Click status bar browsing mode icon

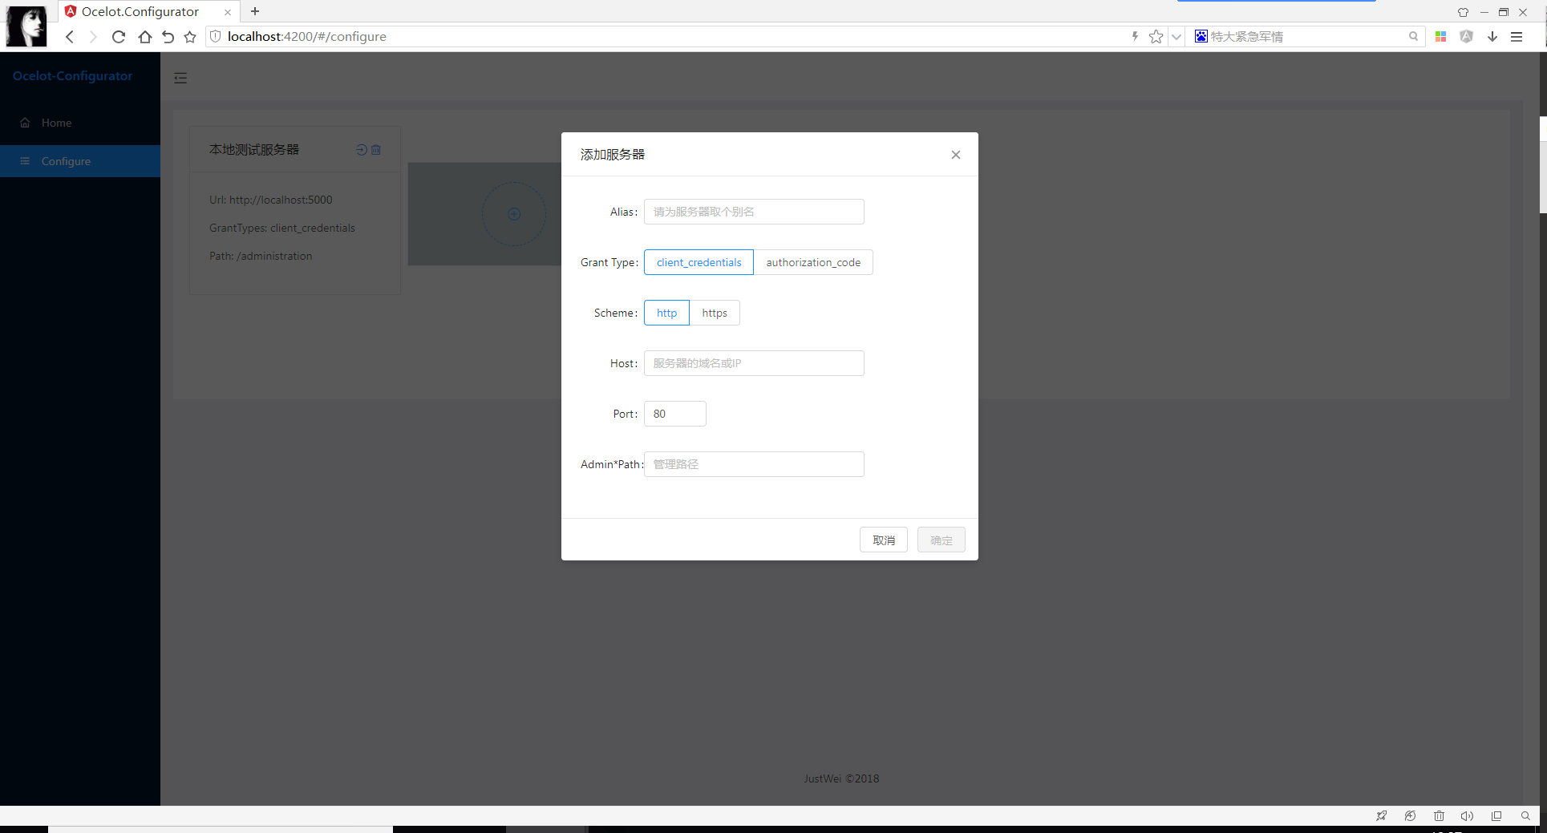click(x=1410, y=816)
